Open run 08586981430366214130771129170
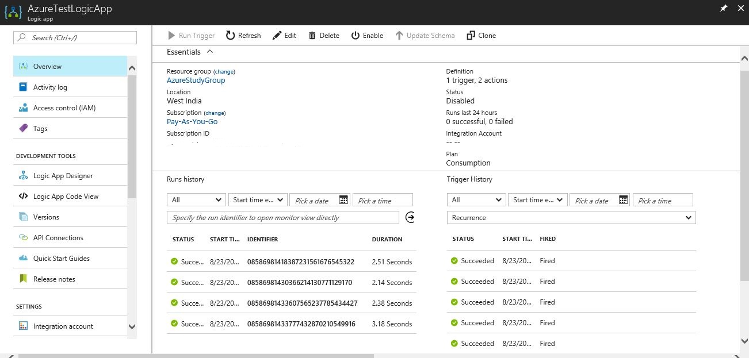The height and width of the screenshot is (358, 749). [x=299, y=283]
